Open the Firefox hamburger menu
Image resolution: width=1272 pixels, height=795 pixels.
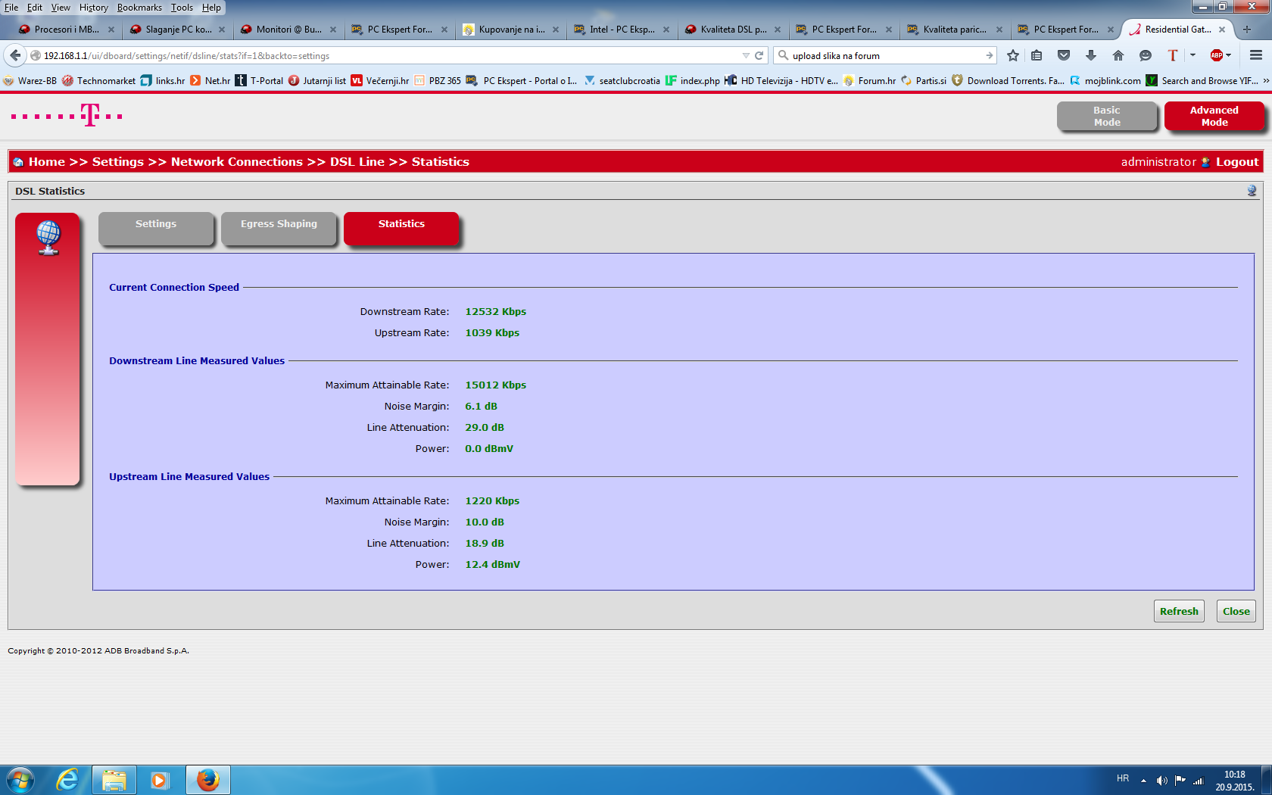[x=1256, y=55]
